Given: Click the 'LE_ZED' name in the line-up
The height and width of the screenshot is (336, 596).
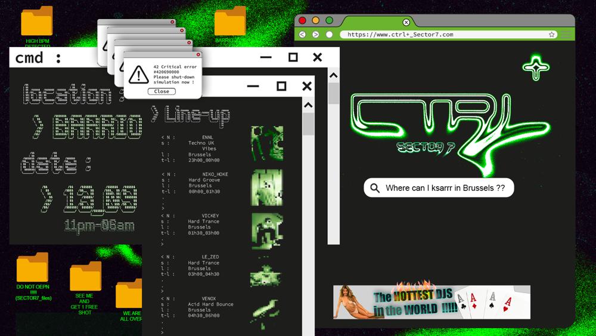Looking at the screenshot, I should (x=210, y=257).
